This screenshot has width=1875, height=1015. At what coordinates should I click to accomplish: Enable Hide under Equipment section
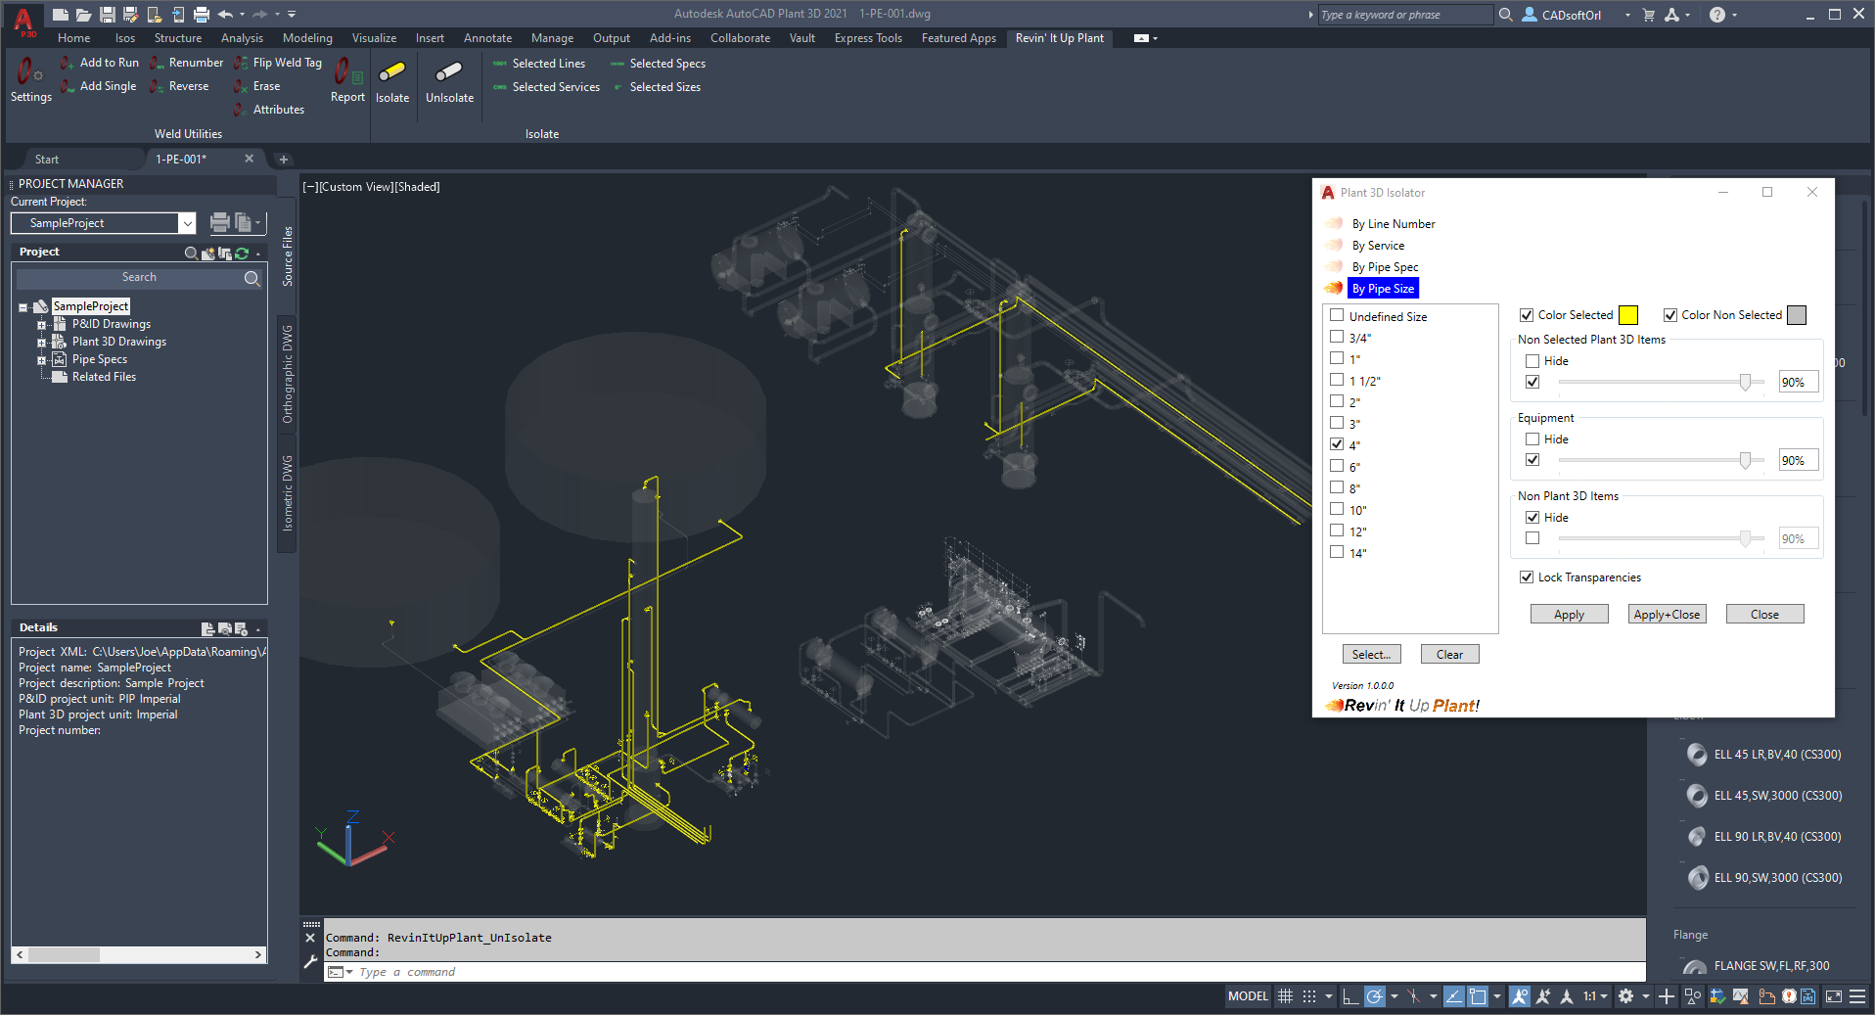tap(1532, 439)
